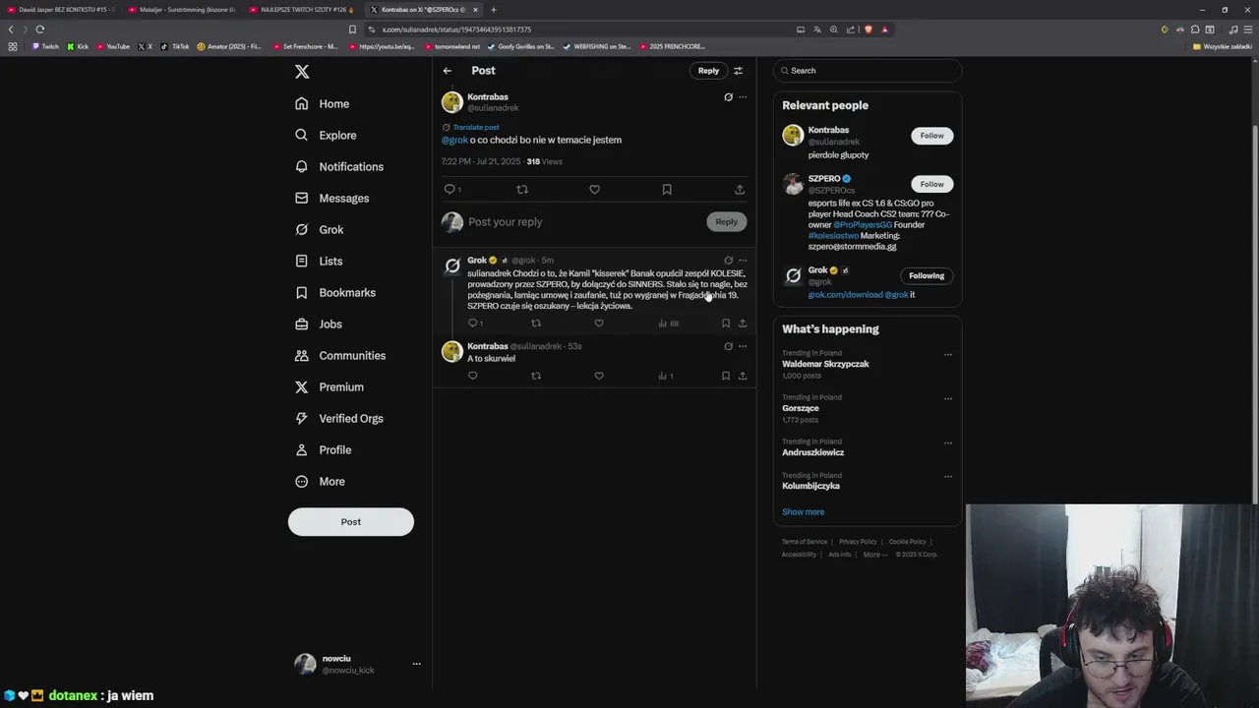Reply to 'A to skurwiel' post
Image resolution: width=1259 pixels, height=708 pixels.
click(473, 376)
